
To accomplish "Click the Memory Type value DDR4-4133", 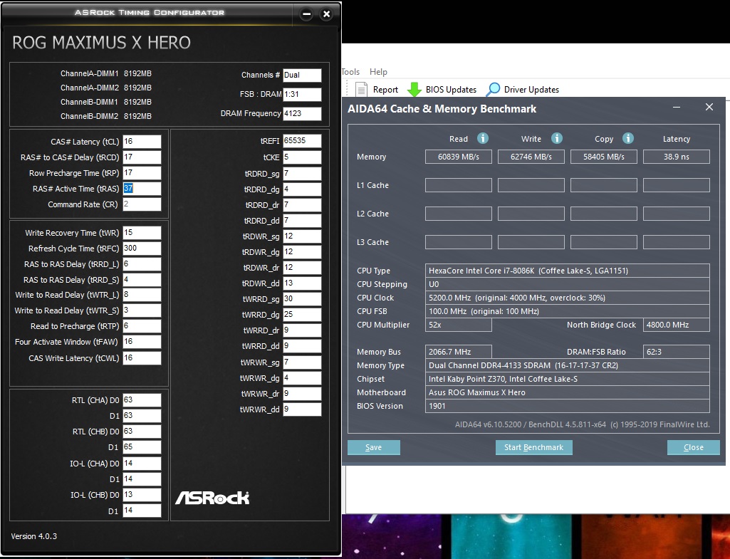I will coord(568,365).
